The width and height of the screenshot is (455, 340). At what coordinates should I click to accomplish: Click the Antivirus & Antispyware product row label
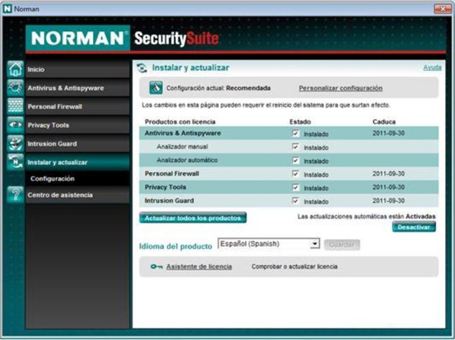(183, 133)
